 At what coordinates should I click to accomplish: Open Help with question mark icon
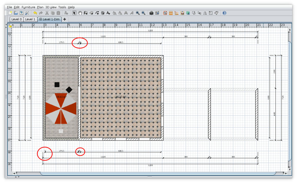[224, 13]
